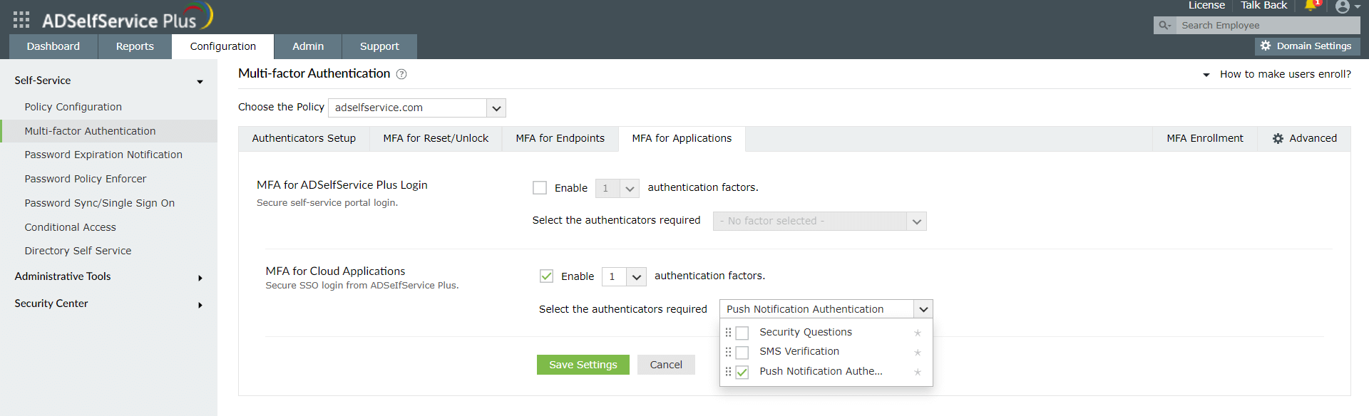The height and width of the screenshot is (416, 1369).
Task: Open the Choose the Policy dropdown
Action: coord(496,108)
